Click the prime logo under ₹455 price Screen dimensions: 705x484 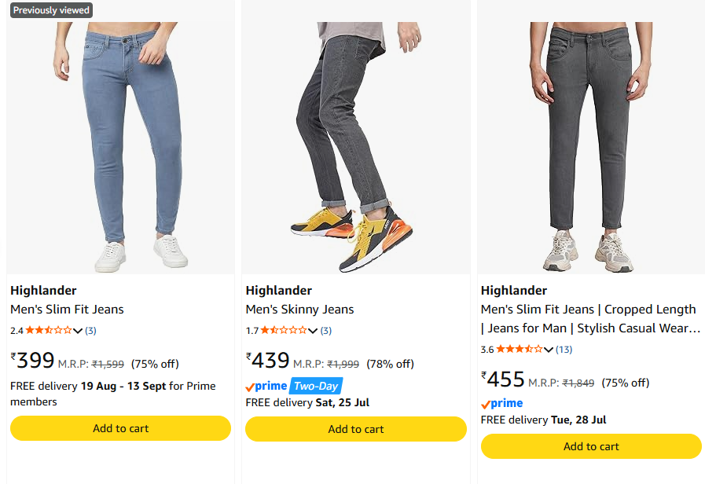[x=501, y=404]
